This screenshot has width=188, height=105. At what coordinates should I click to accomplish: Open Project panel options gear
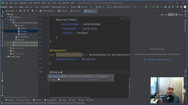[x=32, y=11]
